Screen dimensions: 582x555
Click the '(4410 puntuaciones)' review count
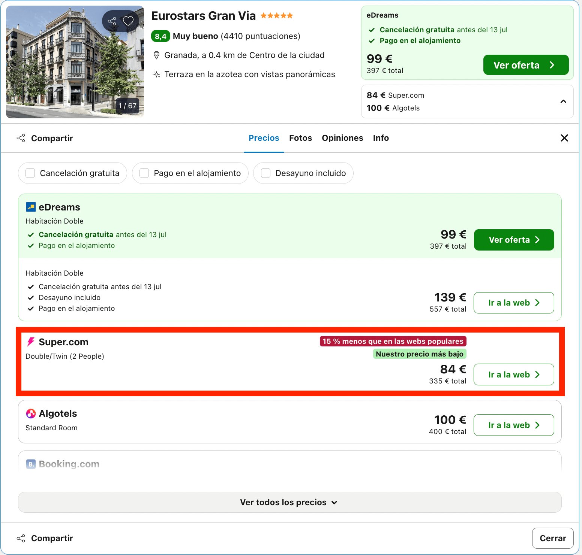point(261,36)
